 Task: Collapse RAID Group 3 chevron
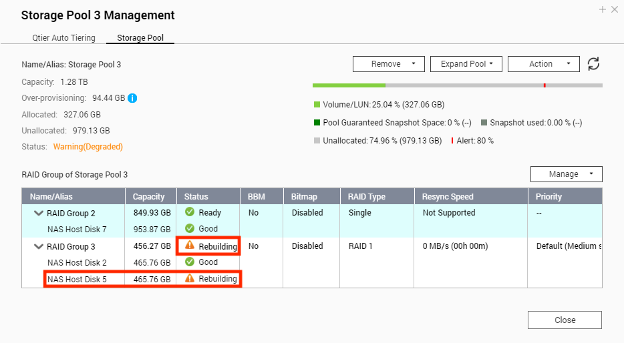click(39, 246)
